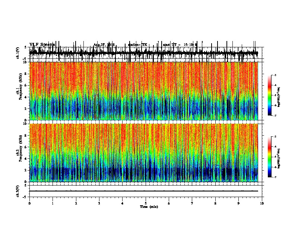Click the '5' volt tick of ch.3 waveform
This screenshot has height=228, width=295.
tap(25, 185)
